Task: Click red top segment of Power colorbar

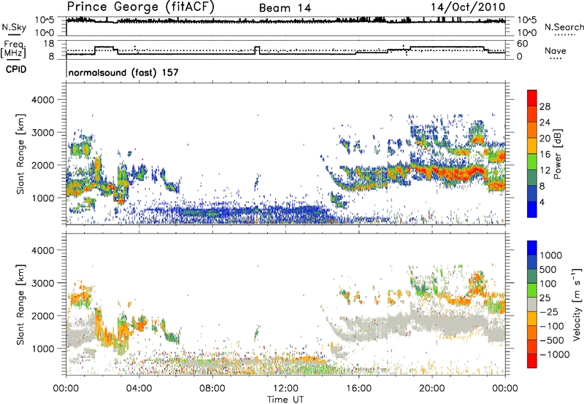Action: coord(532,98)
